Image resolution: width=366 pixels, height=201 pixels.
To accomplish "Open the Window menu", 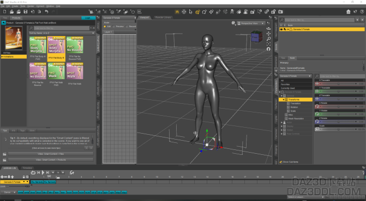I will tap(50, 7).
